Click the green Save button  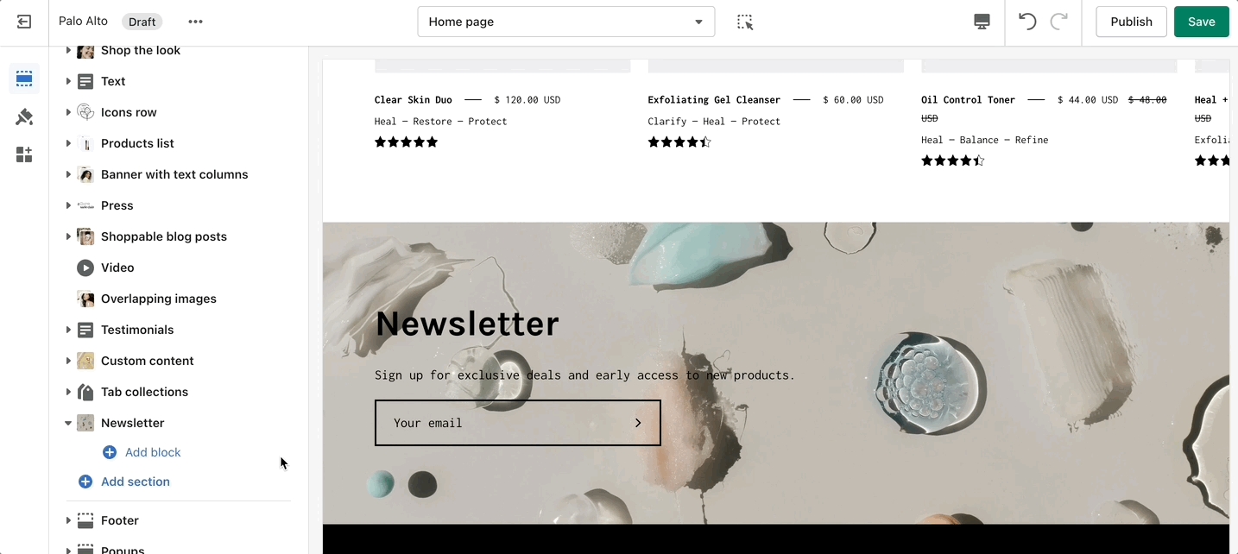coord(1201,22)
